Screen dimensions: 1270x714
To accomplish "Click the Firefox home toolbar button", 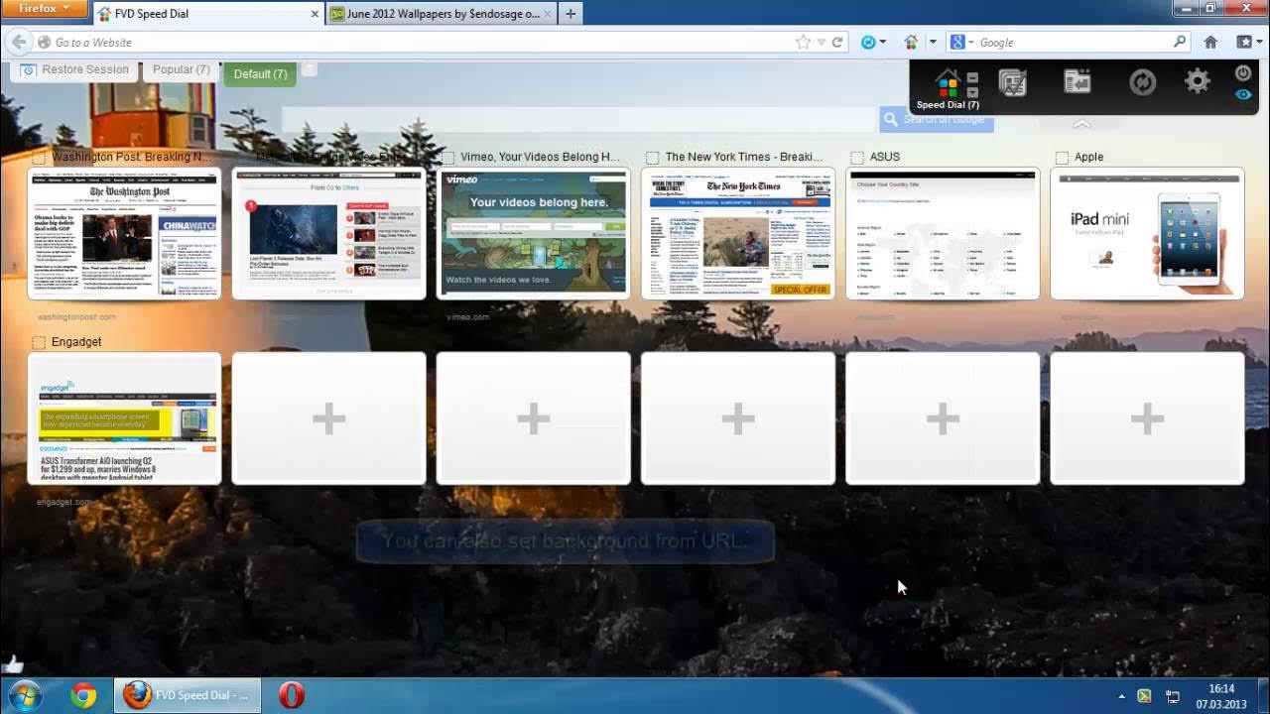I will pyautogui.click(x=1210, y=42).
